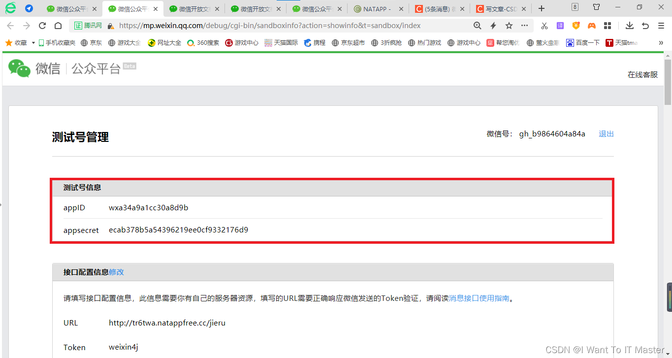Click the Token value weixin4j
Viewport: 672px width, 358px height.
[x=123, y=347]
